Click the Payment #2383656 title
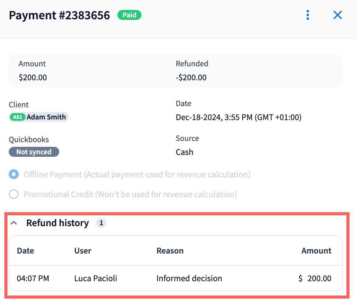357x303 pixels. [59, 15]
